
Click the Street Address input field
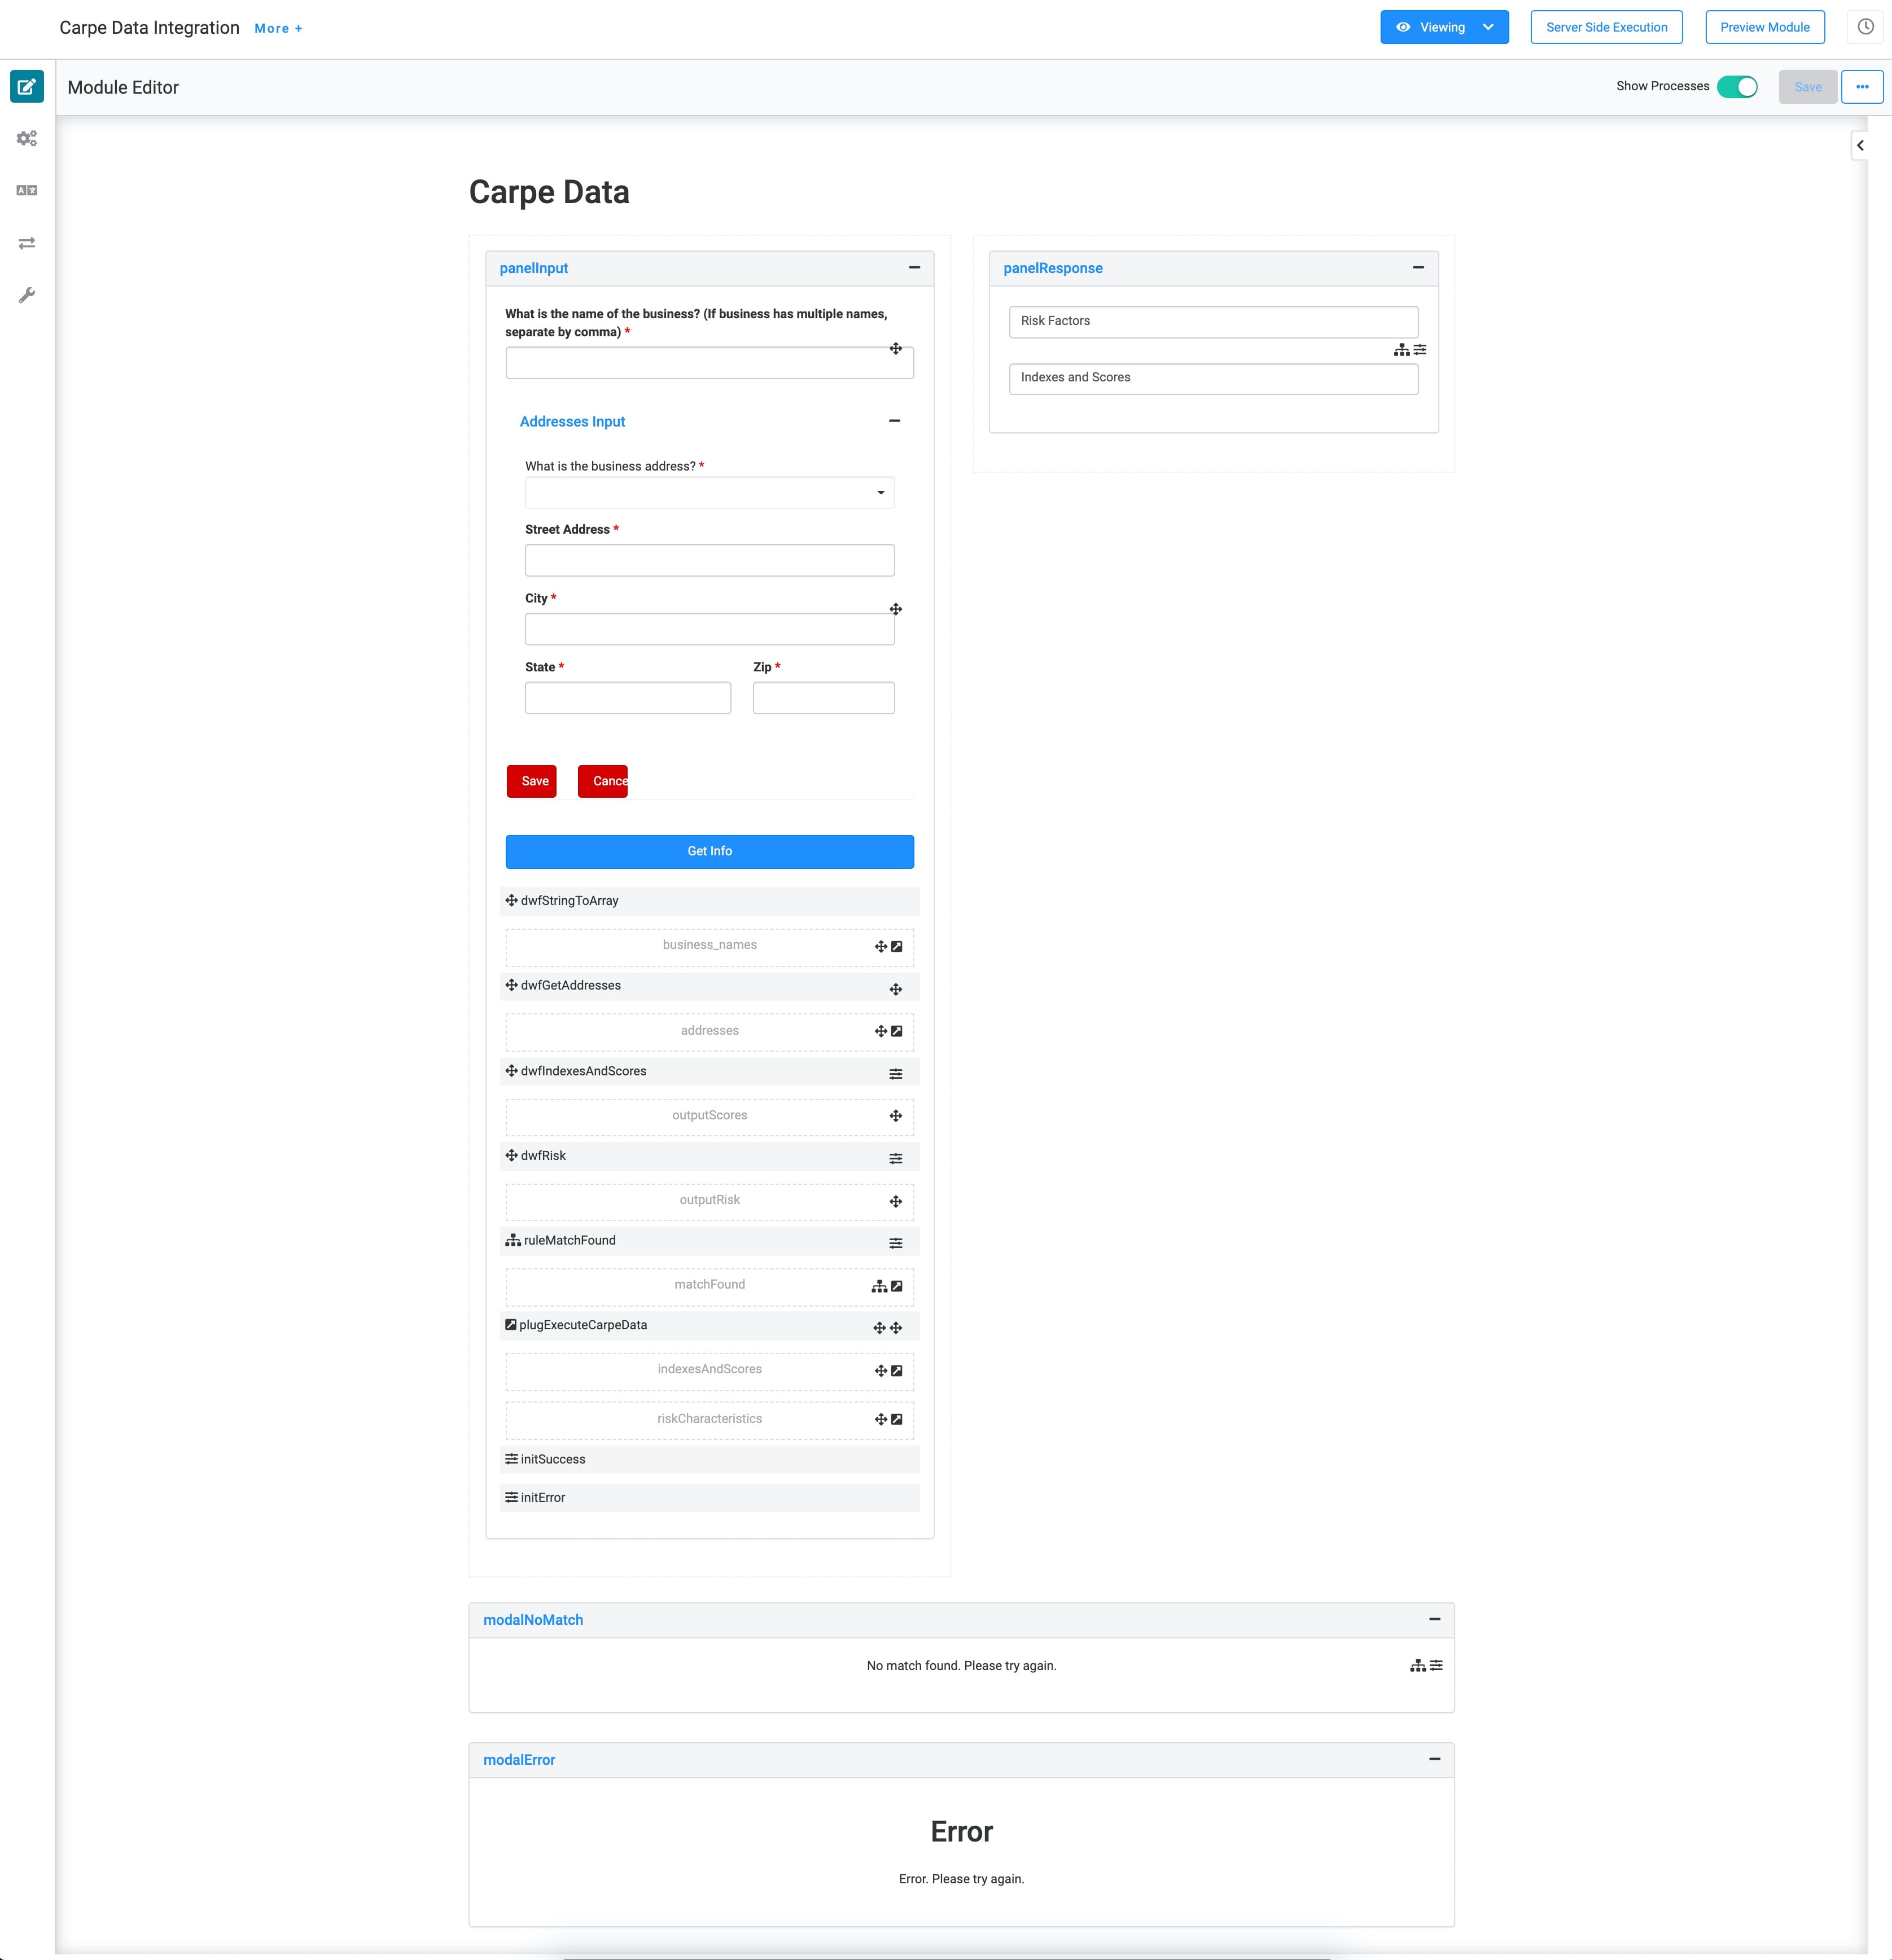tap(709, 560)
